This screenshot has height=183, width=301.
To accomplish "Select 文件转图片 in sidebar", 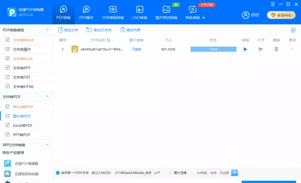I will [x=26, y=49].
